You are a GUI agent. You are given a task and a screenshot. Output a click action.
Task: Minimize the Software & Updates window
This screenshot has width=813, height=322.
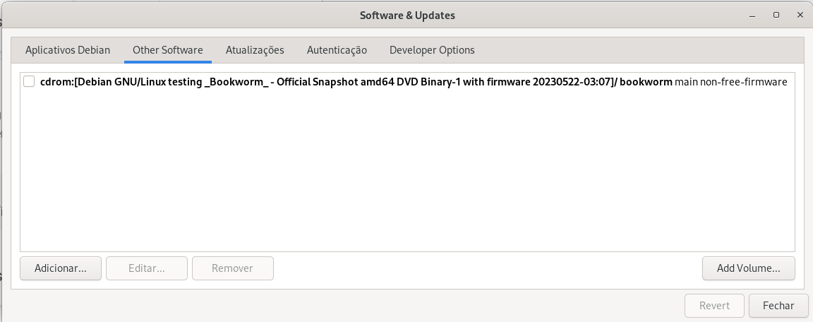click(752, 16)
